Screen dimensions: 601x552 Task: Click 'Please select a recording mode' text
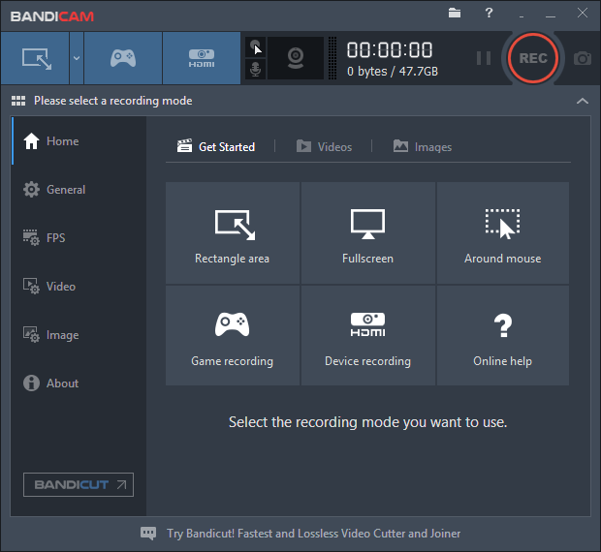pyautogui.click(x=113, y=101)
